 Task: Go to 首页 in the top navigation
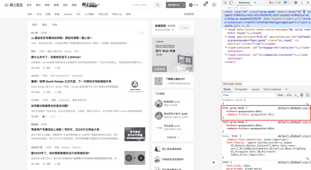click(29, 5)
